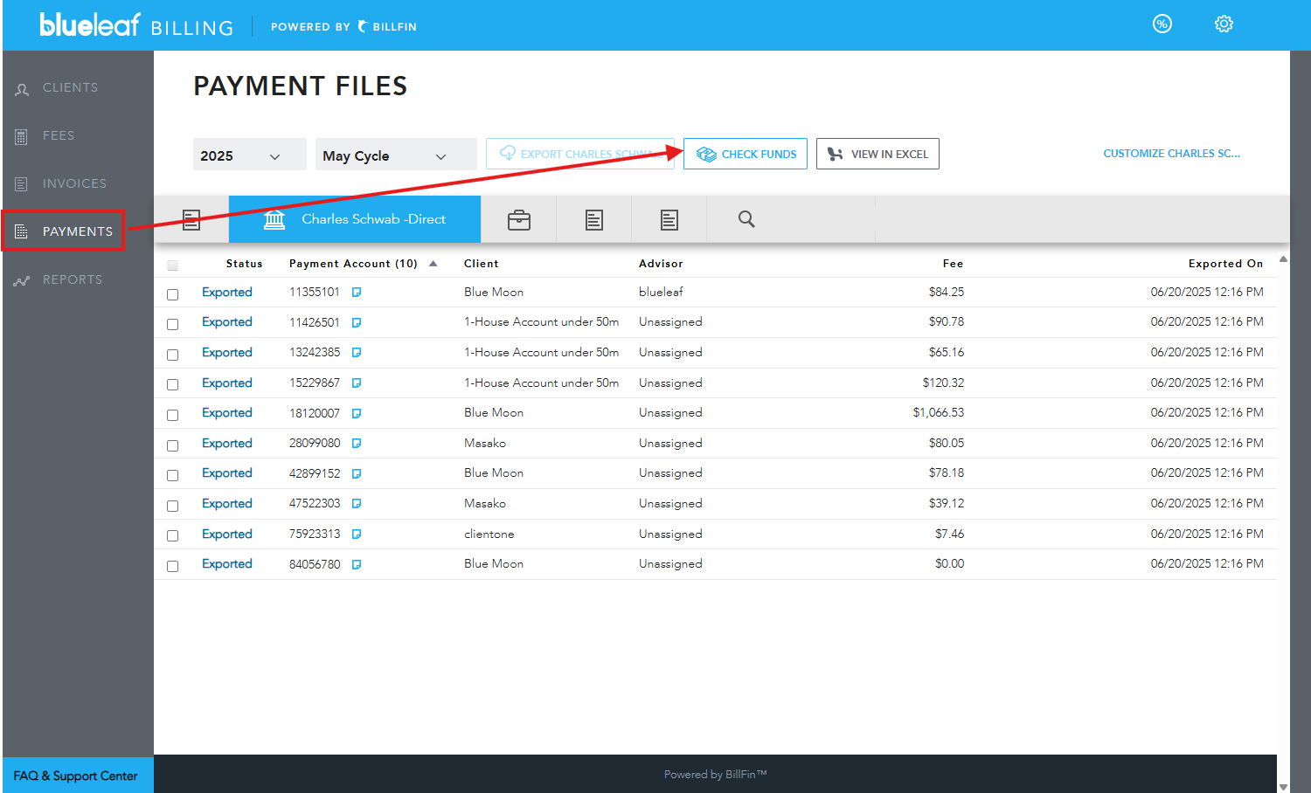This screenshot has height=793, width=1311.
Task: Click the $1,066.53 fee cell
Action: point(939,413)
